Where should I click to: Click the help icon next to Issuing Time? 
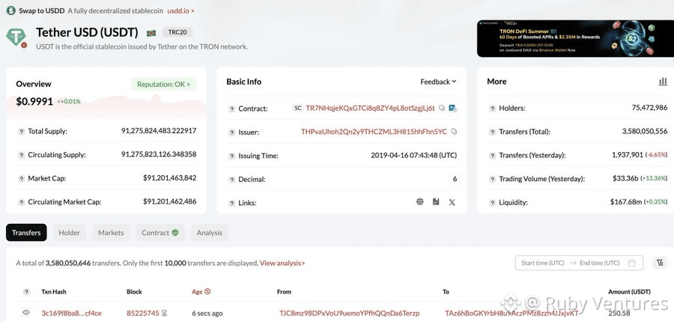[231, 156]
